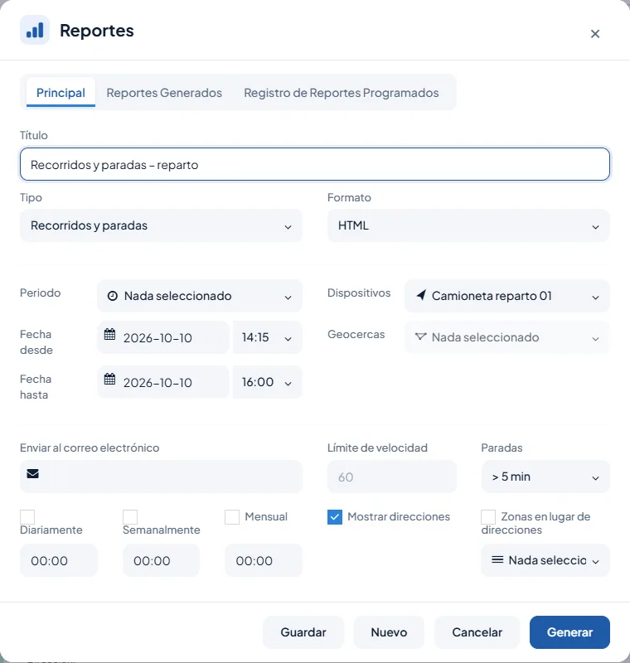630x663 pixels.
Task: Click the navigation arrow icon in Dispositivos
Action: click(x=421, y=295)
